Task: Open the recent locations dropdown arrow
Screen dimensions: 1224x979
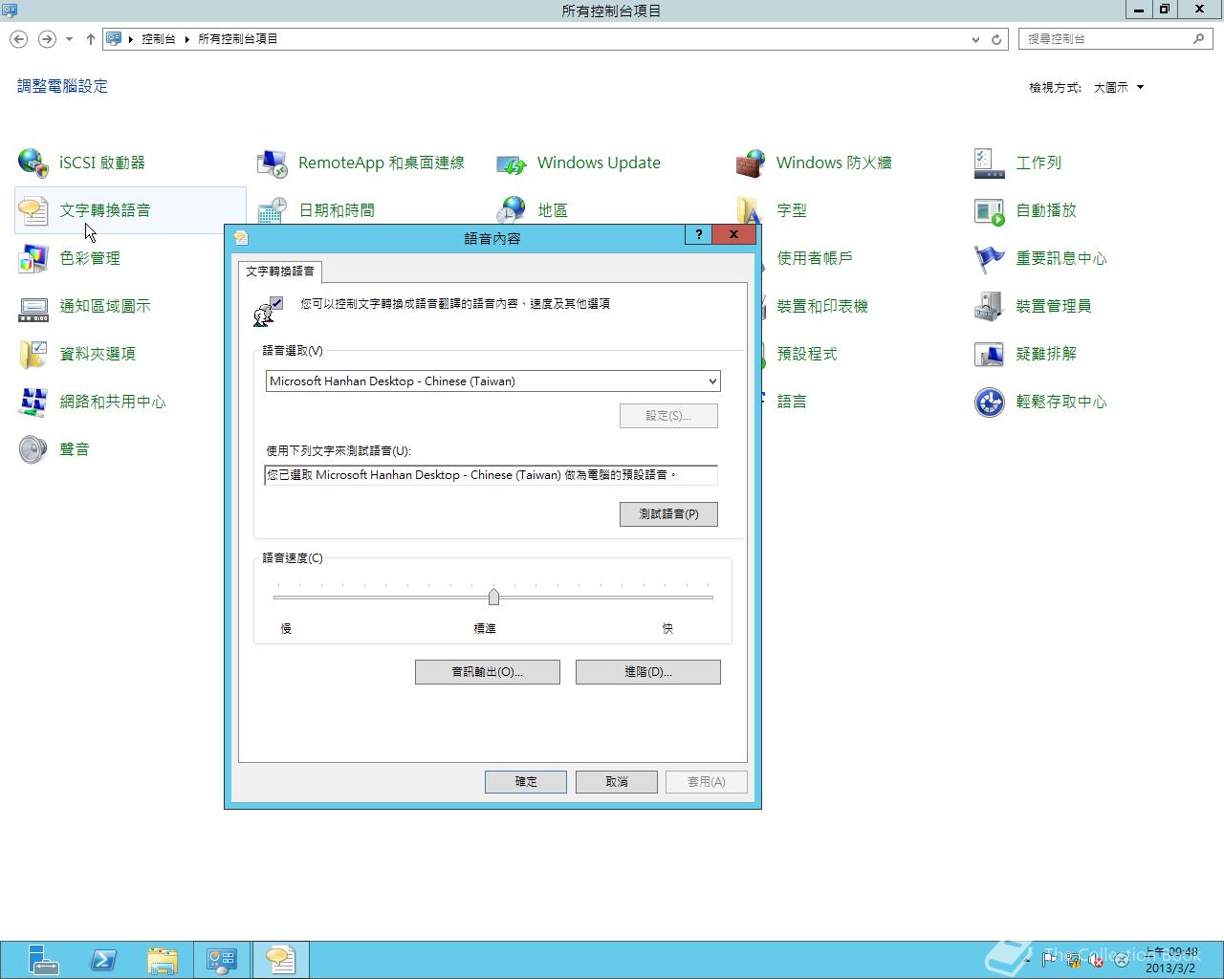Action: point(69,39)
